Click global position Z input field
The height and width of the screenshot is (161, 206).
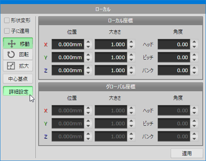click(x=68, y=136)
